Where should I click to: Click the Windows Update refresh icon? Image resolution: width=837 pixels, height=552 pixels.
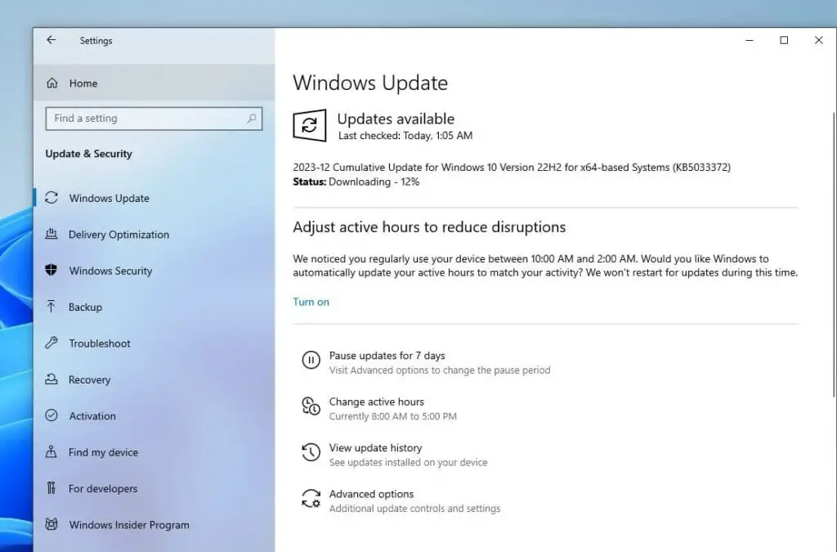pyautogui.click(x=308, y=125)
